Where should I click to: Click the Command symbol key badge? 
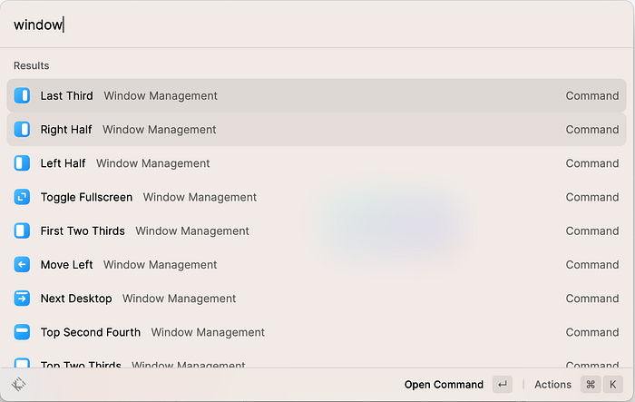[x=591, y=384]
